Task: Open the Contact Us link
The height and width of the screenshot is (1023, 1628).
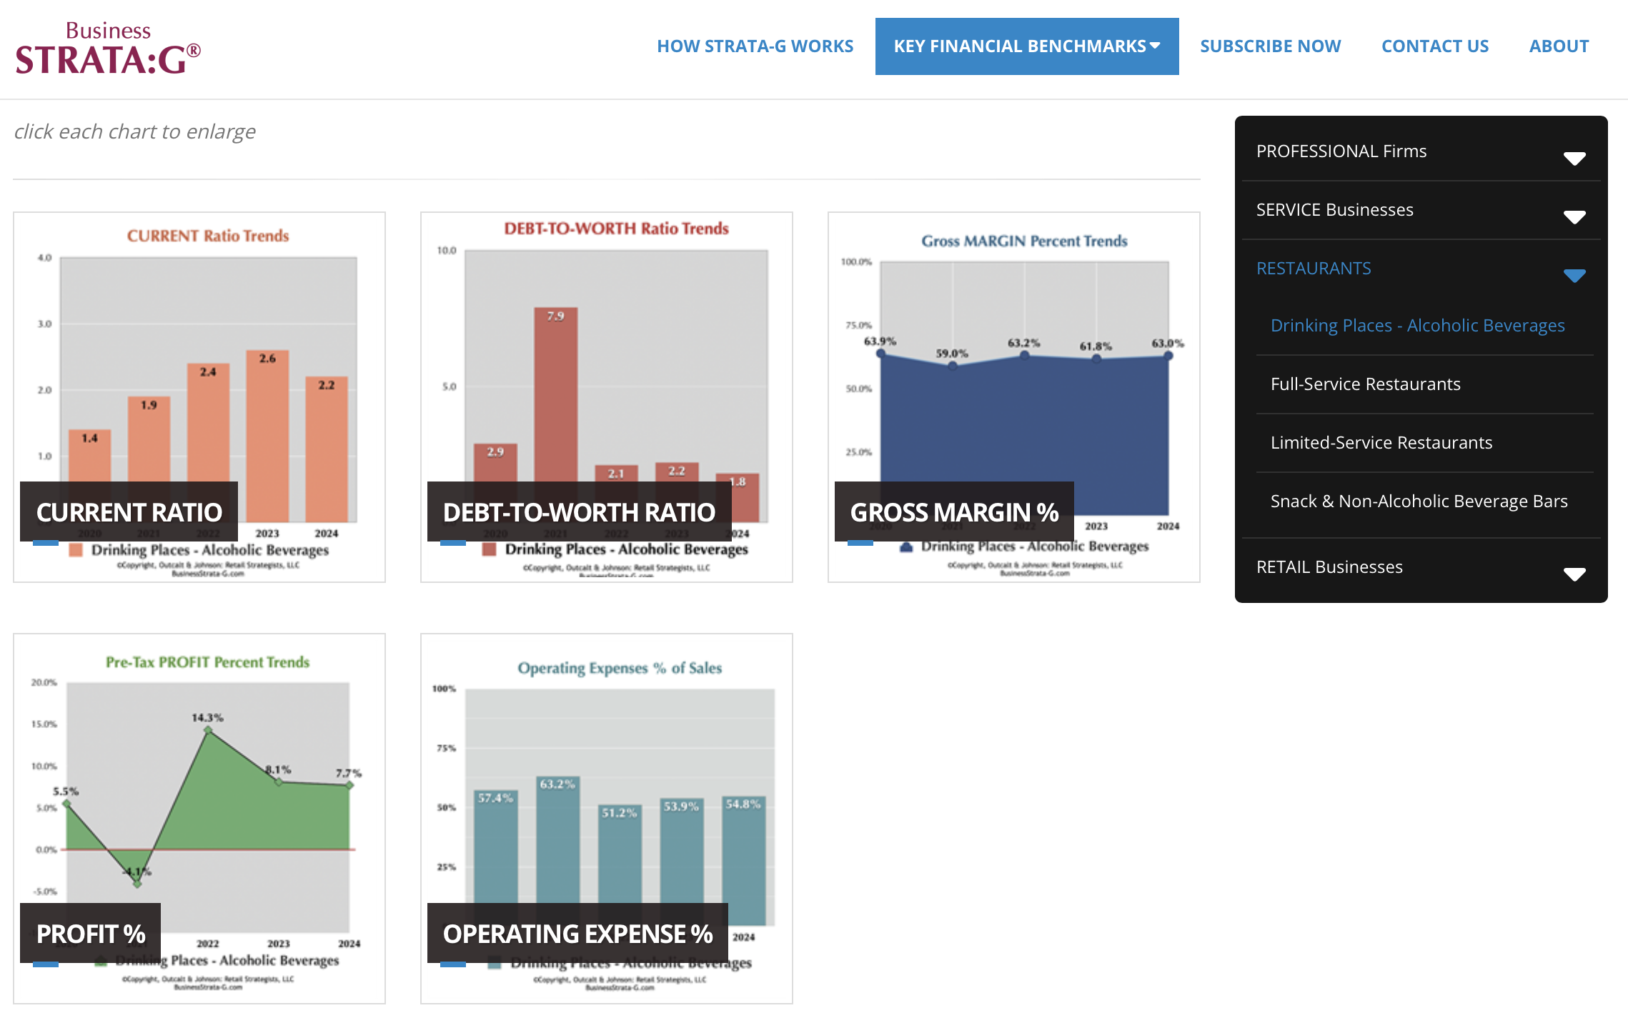Action: coord(1434,46)
